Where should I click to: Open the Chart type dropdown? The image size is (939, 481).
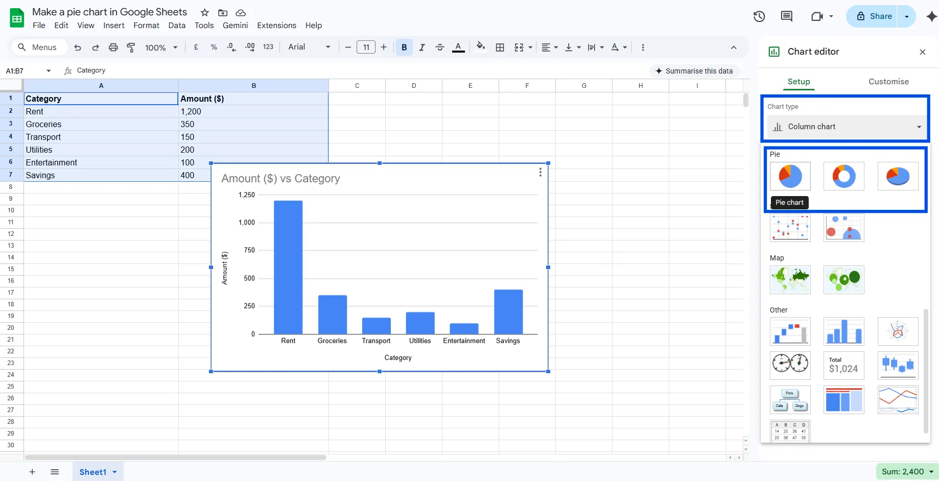(x=847, y=127)
